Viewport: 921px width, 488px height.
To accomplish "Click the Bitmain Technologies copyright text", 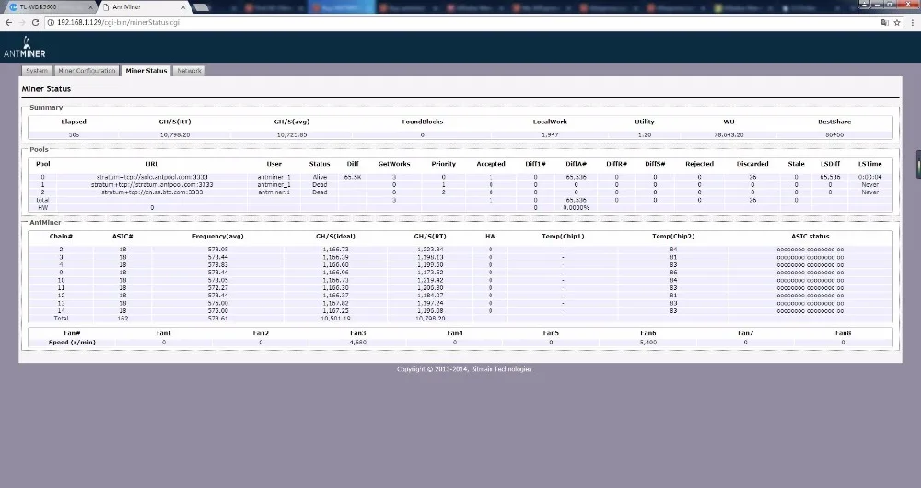I will pyautogui.click(x=464, y=369).
